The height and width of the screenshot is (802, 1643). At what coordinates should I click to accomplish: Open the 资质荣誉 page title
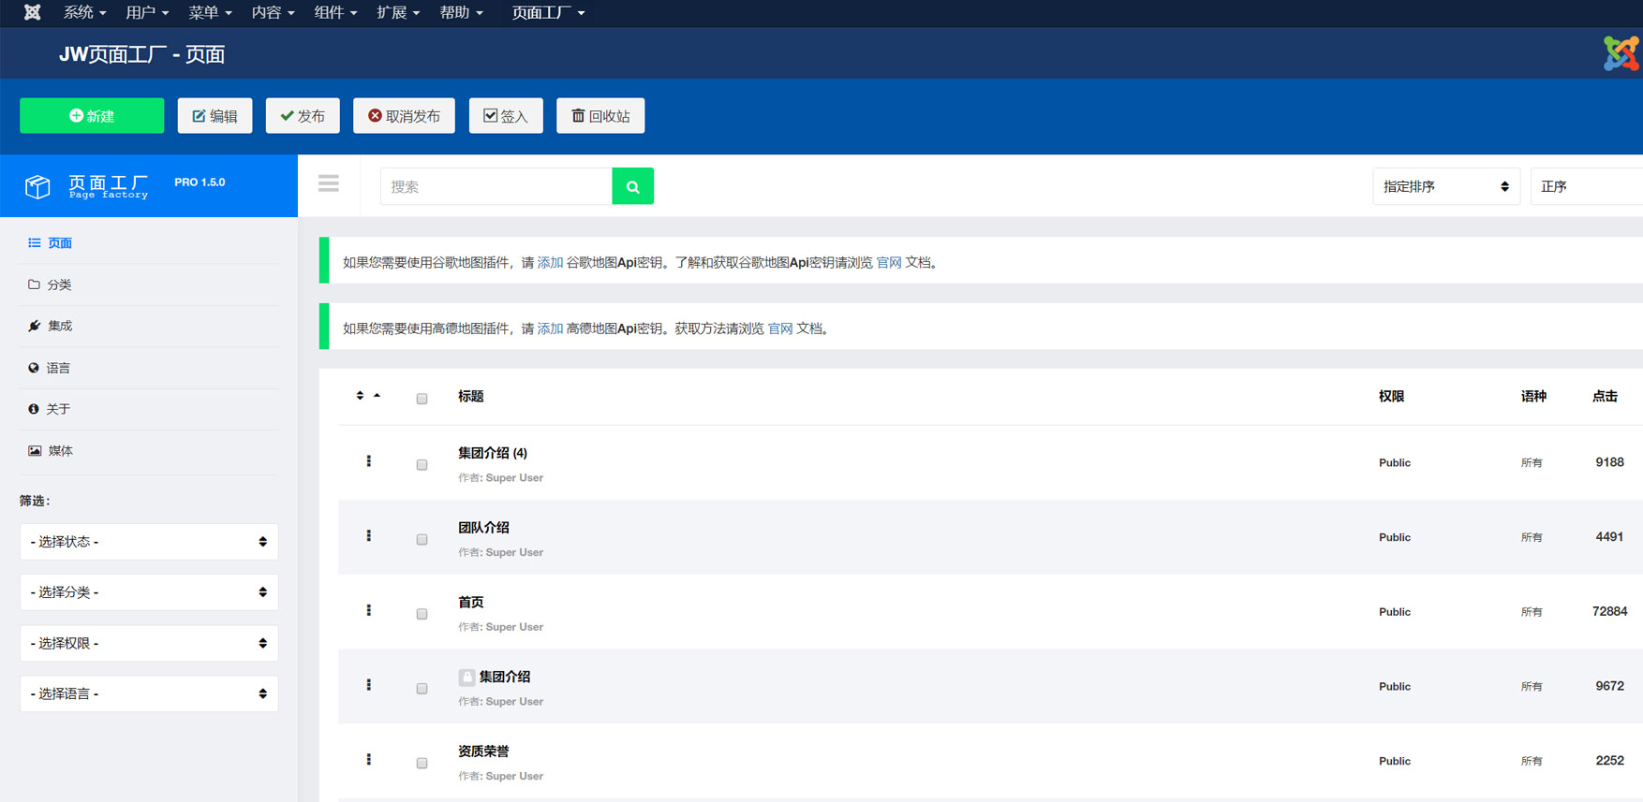483,751
